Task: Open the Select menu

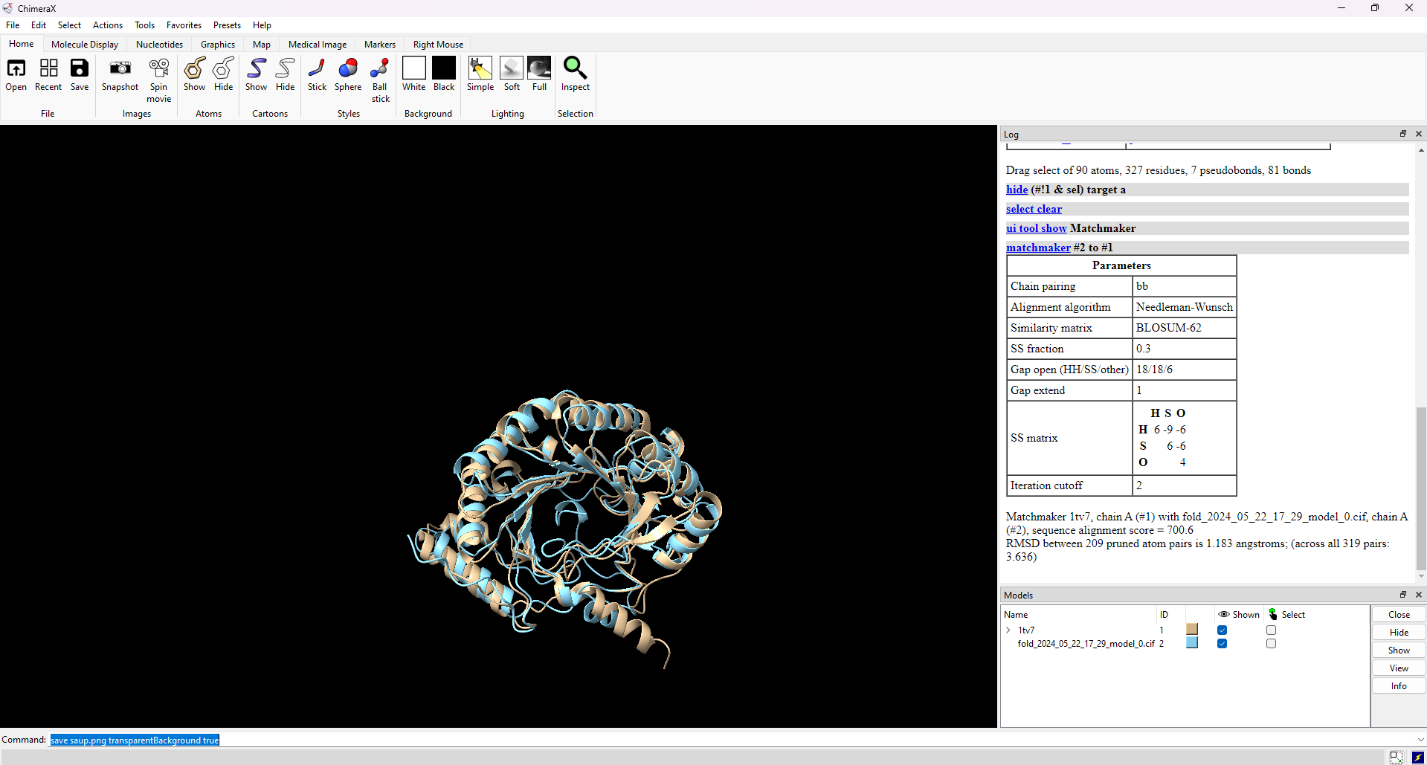Action: [x=69, y=25]
